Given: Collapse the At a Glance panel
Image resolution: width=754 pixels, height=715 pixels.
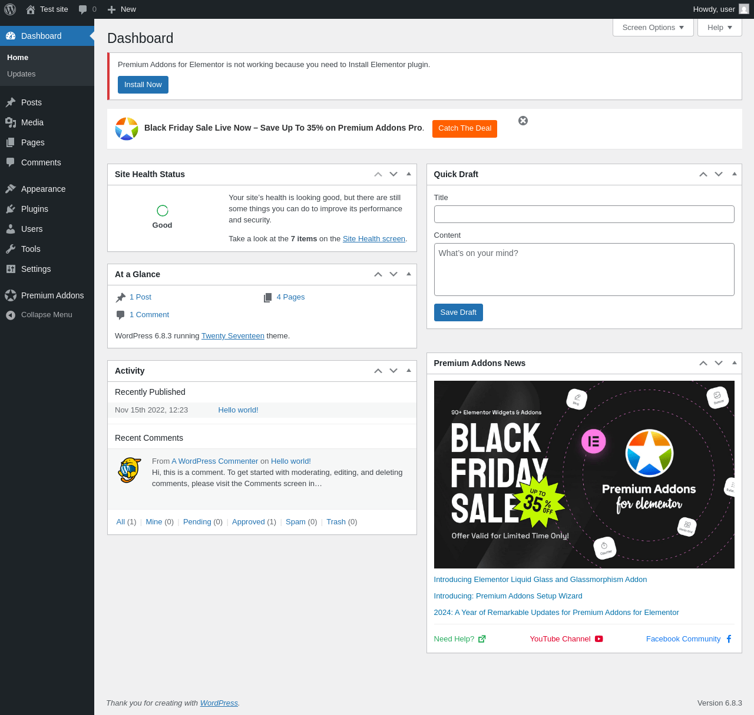Looking at the screenshot, I should (409, 274).
